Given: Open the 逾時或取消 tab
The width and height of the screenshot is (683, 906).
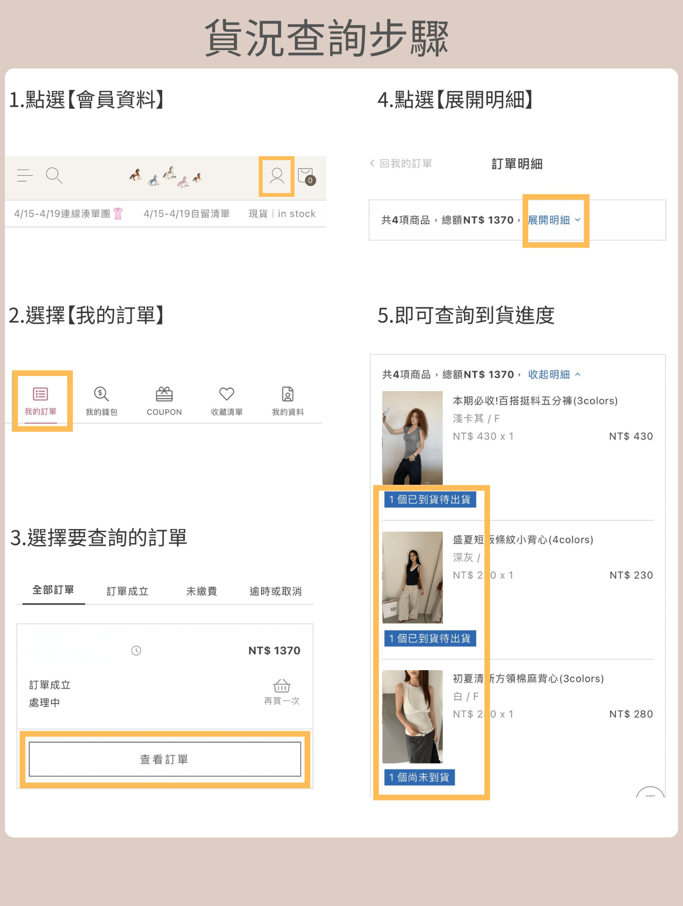Looking at the screenshot, I should pyautogui.click(x=275, y=591).
